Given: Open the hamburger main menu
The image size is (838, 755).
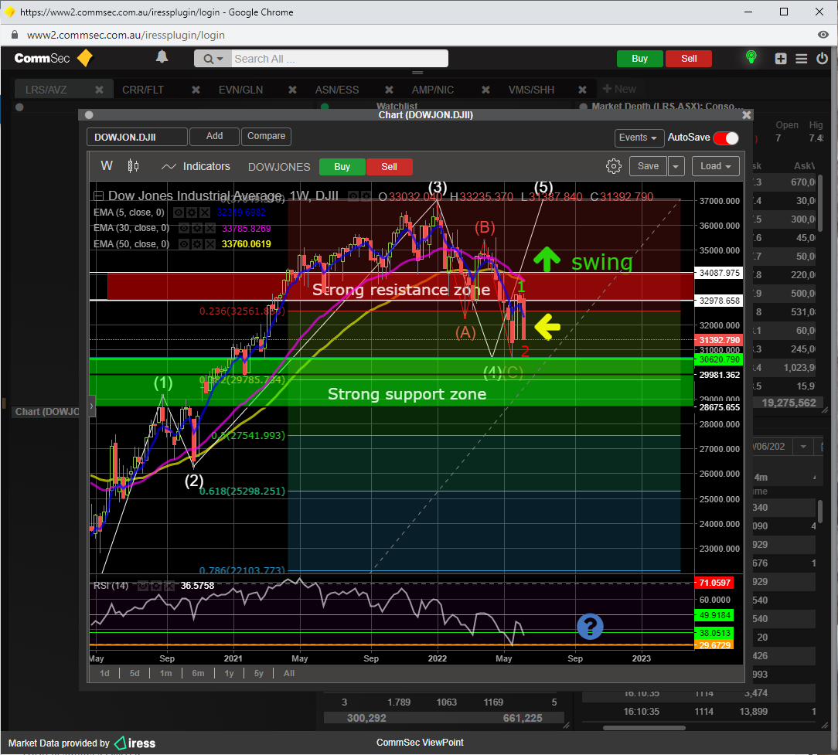Looking at the screenshot, I should [801, 59].
